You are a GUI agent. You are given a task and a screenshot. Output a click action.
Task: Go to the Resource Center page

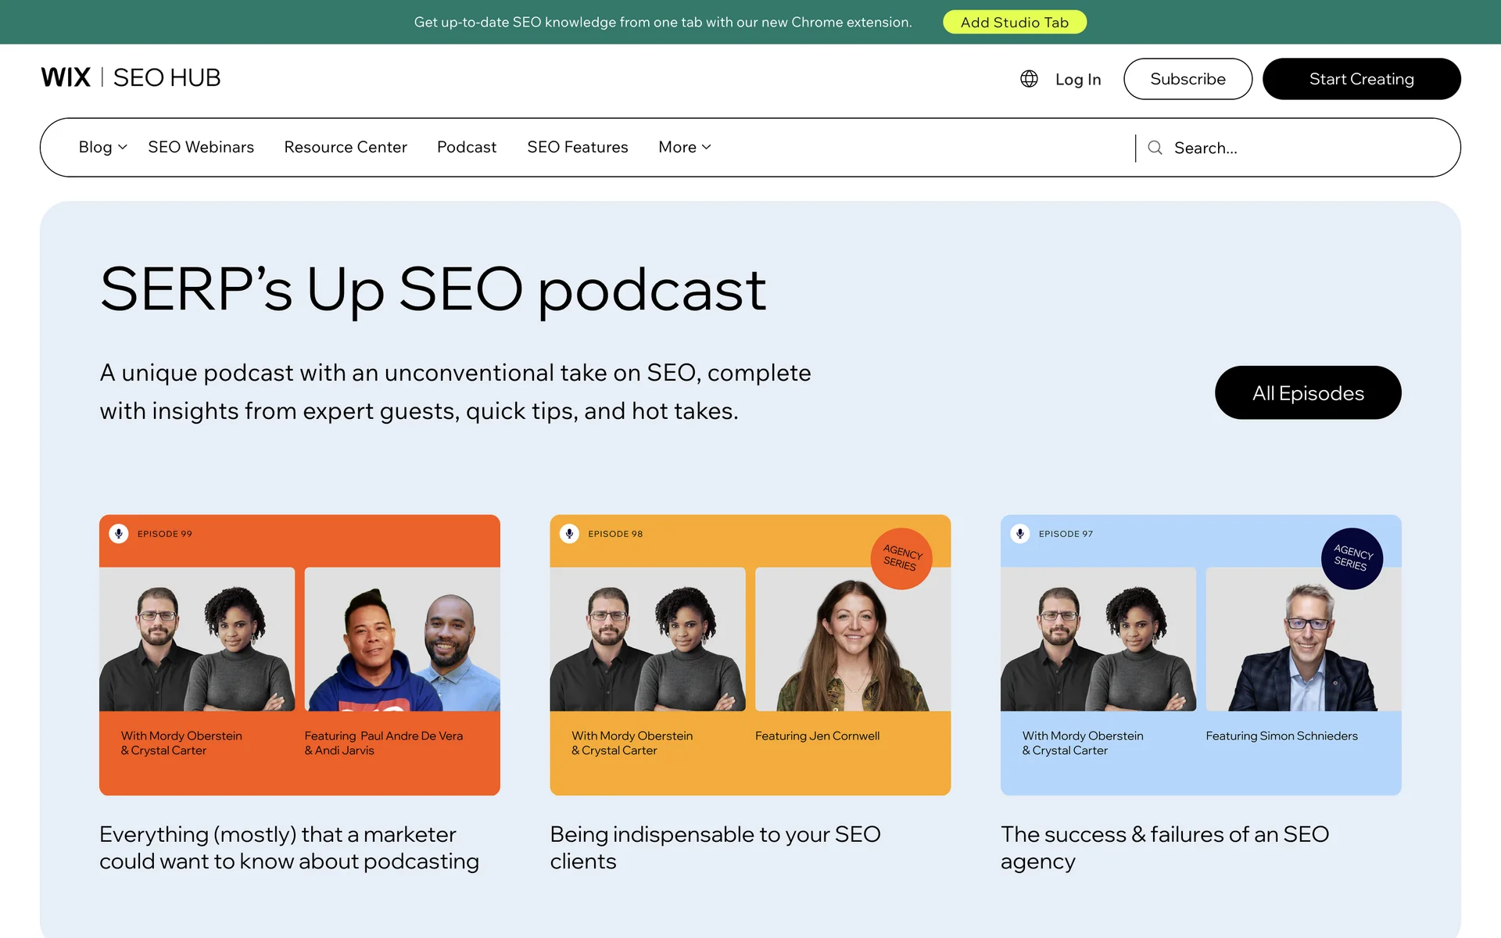[x=345, y=147]
